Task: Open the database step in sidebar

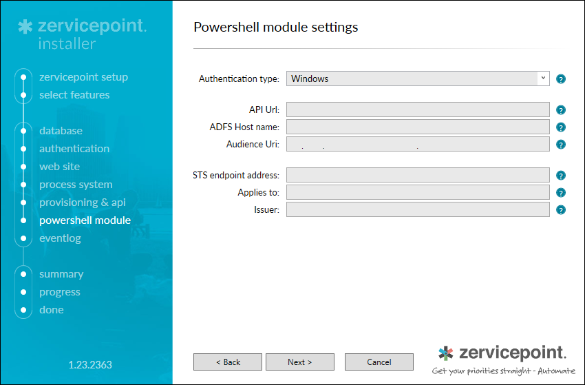Action: (61, 131)
